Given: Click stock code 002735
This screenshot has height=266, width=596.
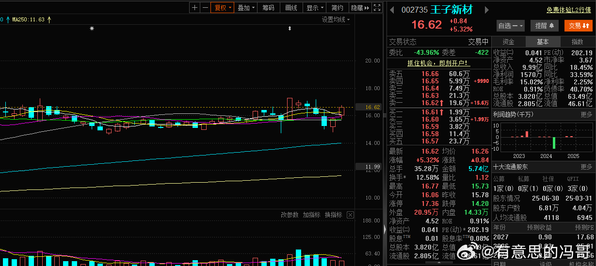Looking at the screenshot, I should tap(414, 10).
